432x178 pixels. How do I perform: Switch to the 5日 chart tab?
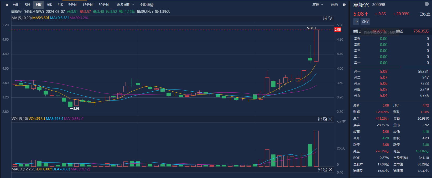(28, 5)
